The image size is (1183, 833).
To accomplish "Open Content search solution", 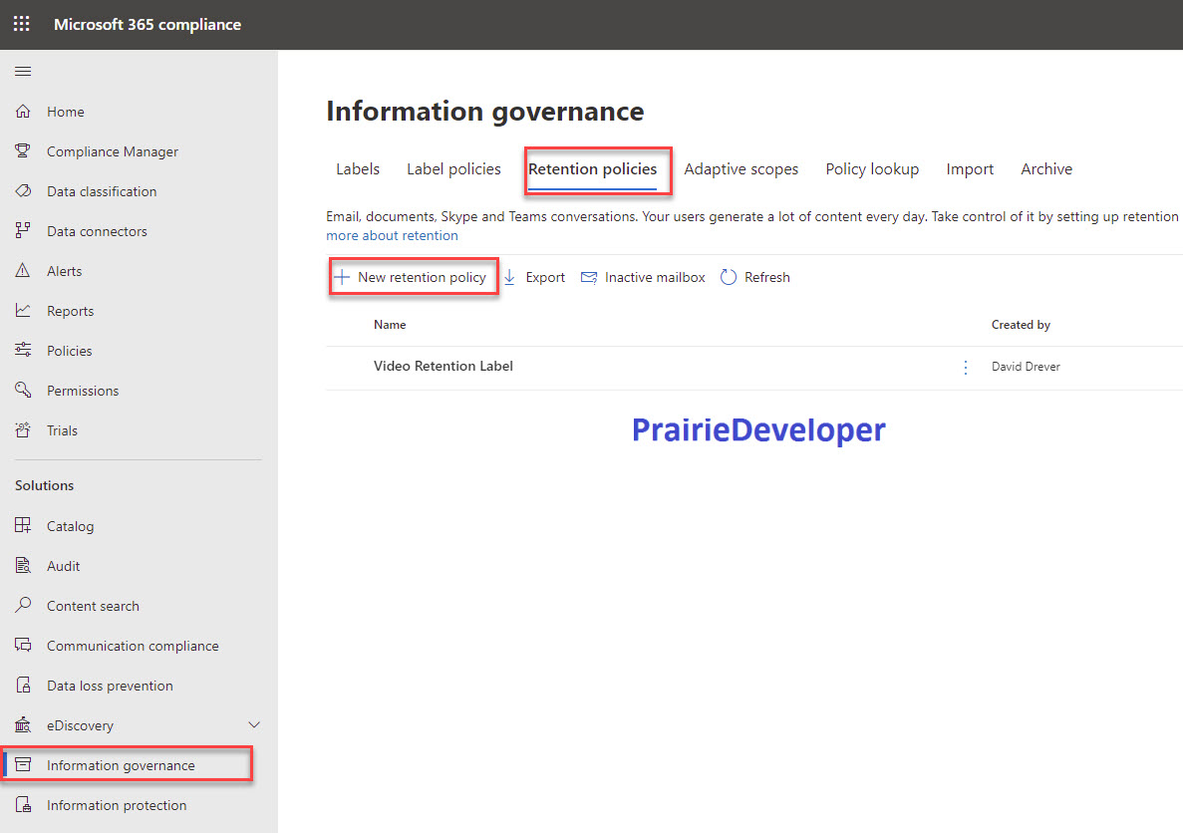I will coord(93,606).
